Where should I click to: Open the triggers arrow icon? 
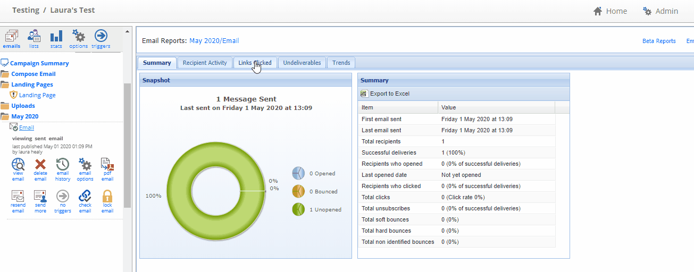coord(101,36)
